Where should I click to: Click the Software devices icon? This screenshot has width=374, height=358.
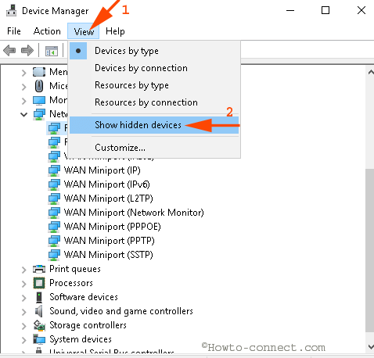[39, 297]
